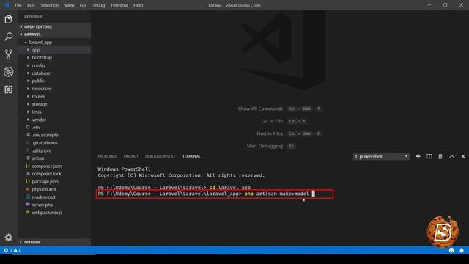
Task: Expand the database folder
Action: pyautogui.click(x=54, y=73)
